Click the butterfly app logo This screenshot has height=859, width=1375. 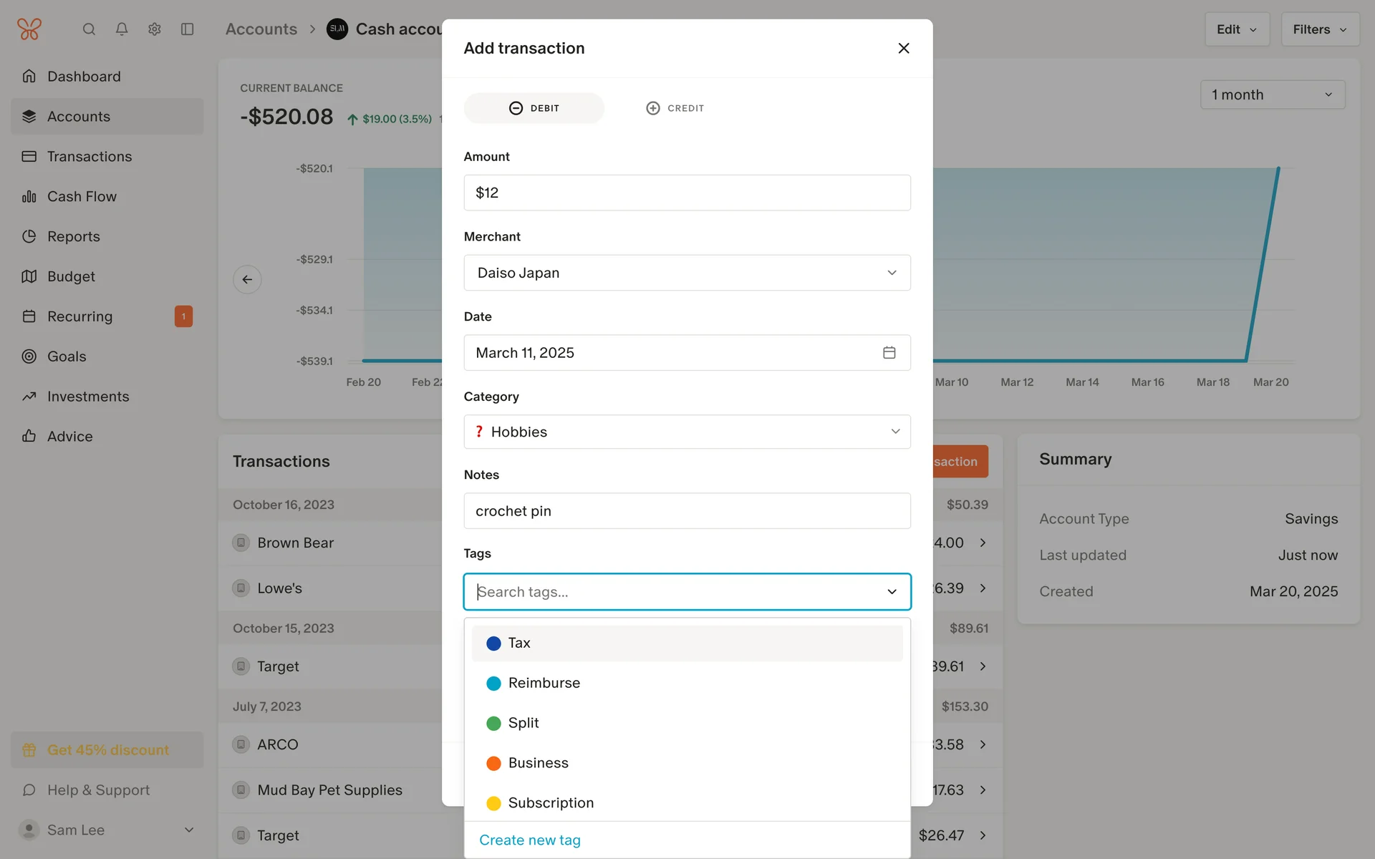click(x=29, y=29)
